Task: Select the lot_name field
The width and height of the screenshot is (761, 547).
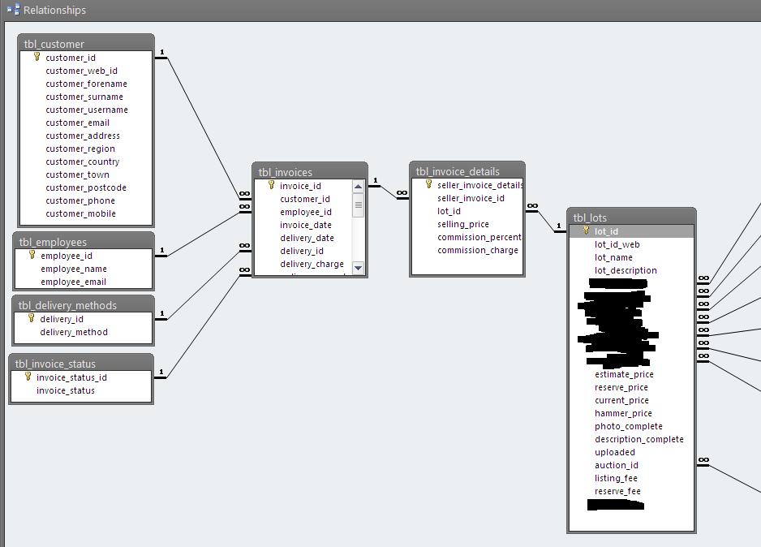Action: [x=613, y=258]
